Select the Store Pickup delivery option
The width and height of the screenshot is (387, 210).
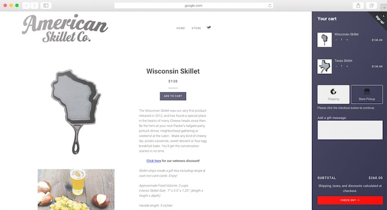point(367,94)
